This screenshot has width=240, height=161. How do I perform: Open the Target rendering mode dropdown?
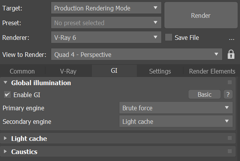click(106, 8)
